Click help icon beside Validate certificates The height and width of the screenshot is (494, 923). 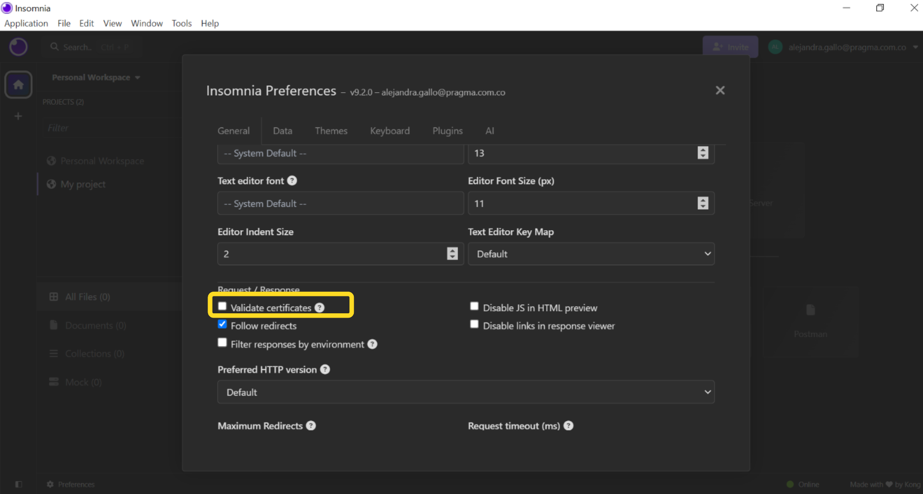[x=320, y=308]
